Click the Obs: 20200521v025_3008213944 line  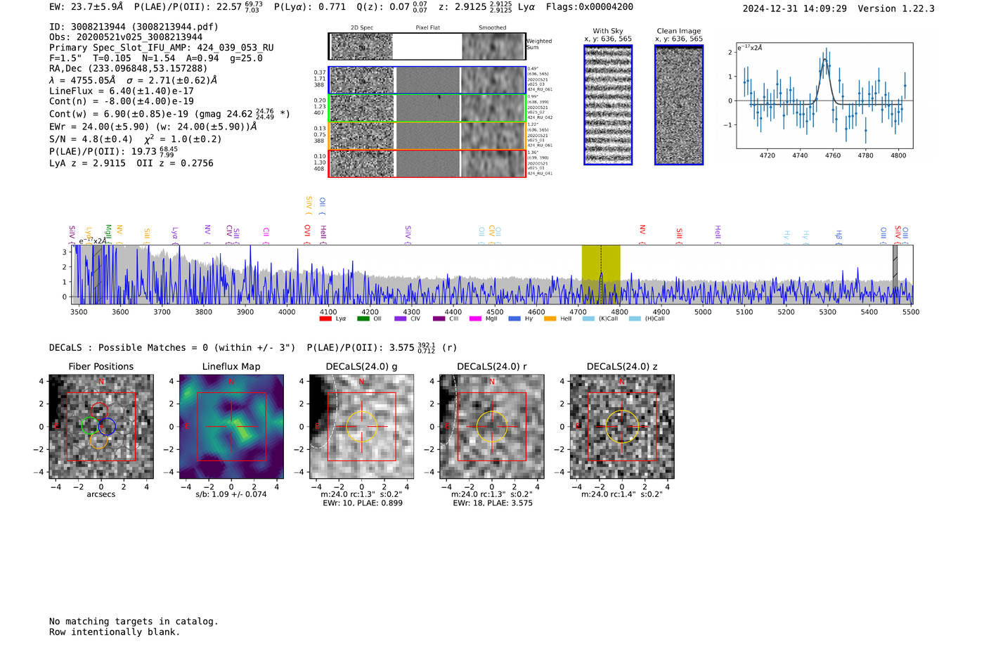pos(126,37)
